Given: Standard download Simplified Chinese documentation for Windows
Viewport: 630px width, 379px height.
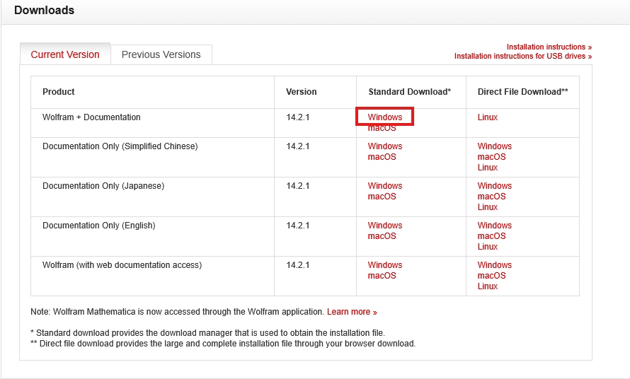Looking at the screenshot, I should pyautogui.click(x=385, y=146).
